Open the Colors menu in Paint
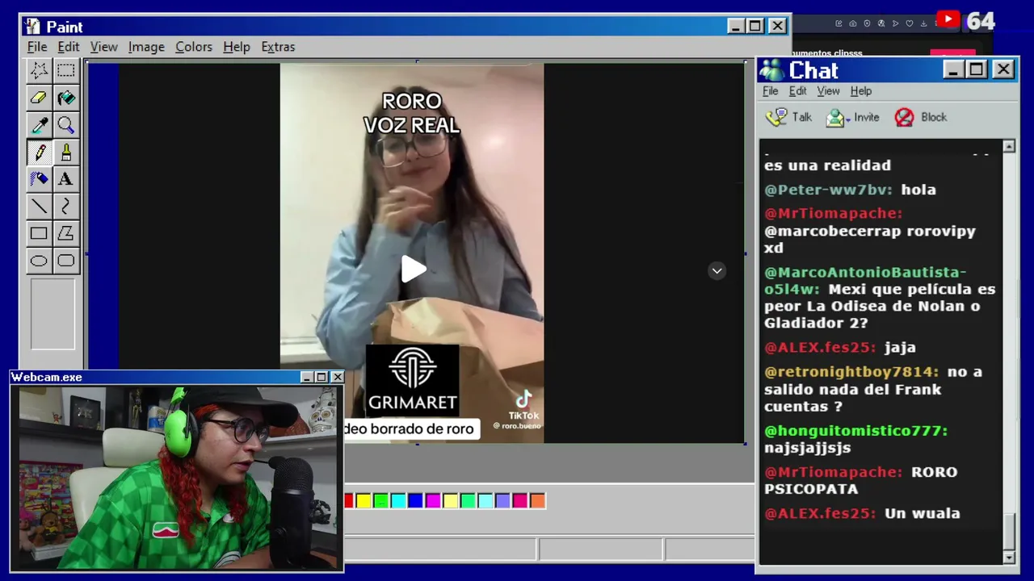This screenshot has width=1034, height=581. click(x=194, y=47)
